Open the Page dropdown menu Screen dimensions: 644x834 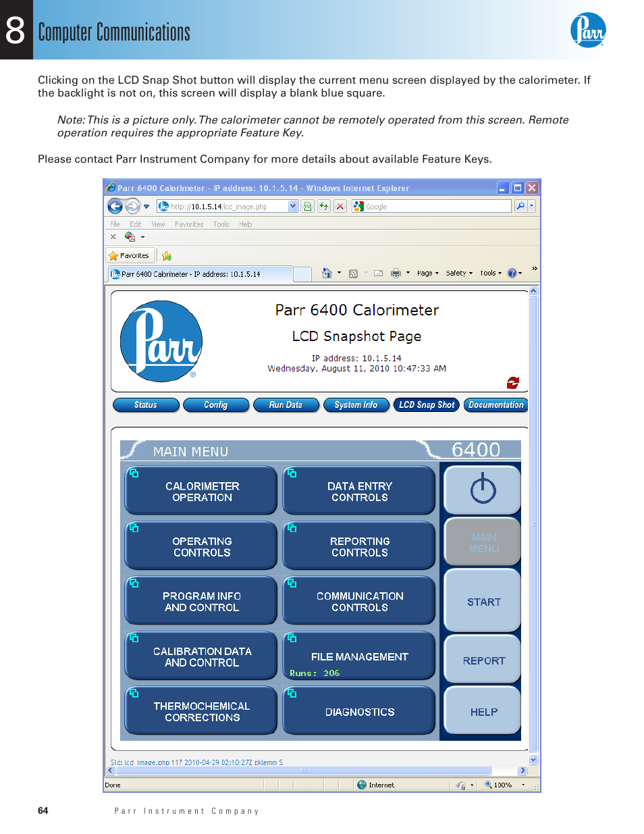pyautogui.click(x=428, y=273)
